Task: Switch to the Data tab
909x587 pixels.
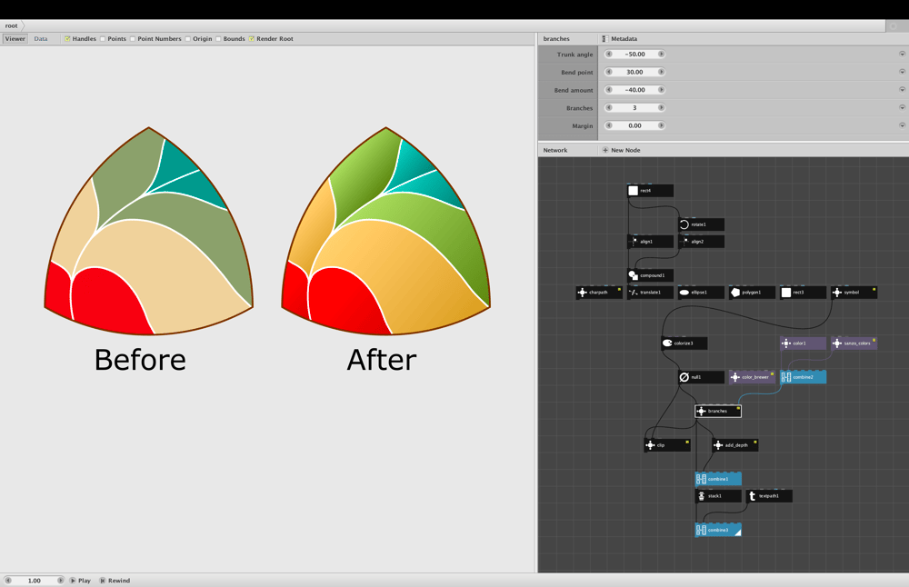Action: click(41, 39)
